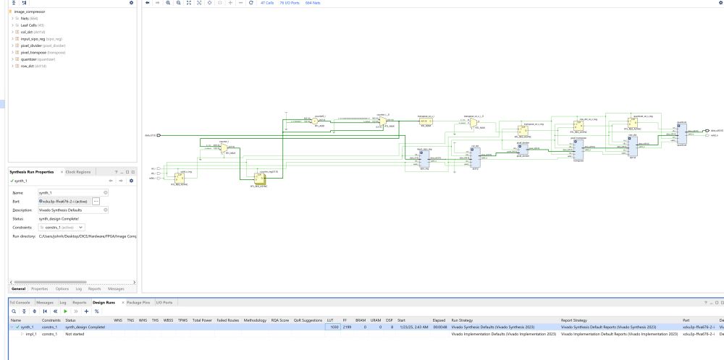724x360 pixels.
Task: Select the impl_1 run row
Action: coord(365,334)
